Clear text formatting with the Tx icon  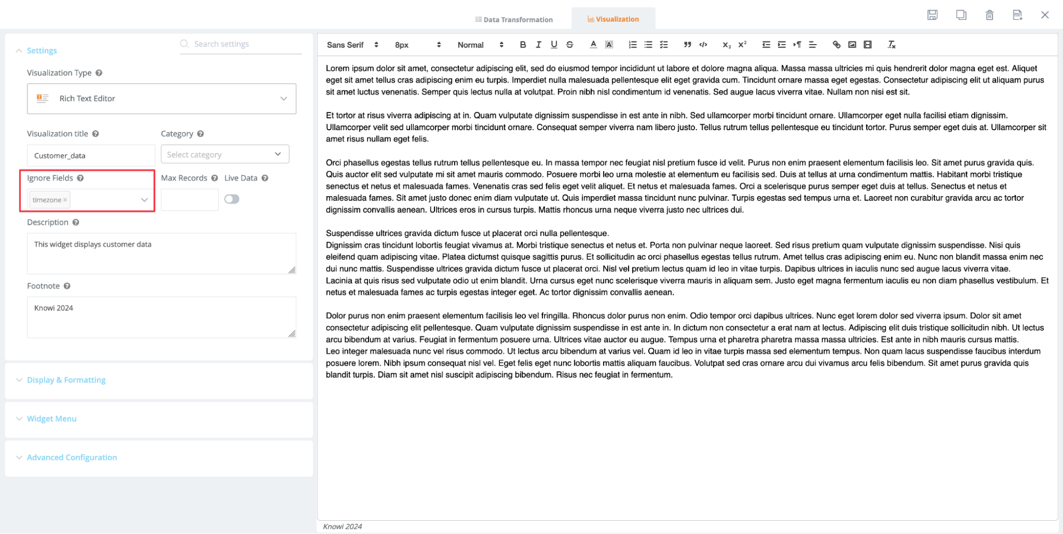tap(891, 45)
